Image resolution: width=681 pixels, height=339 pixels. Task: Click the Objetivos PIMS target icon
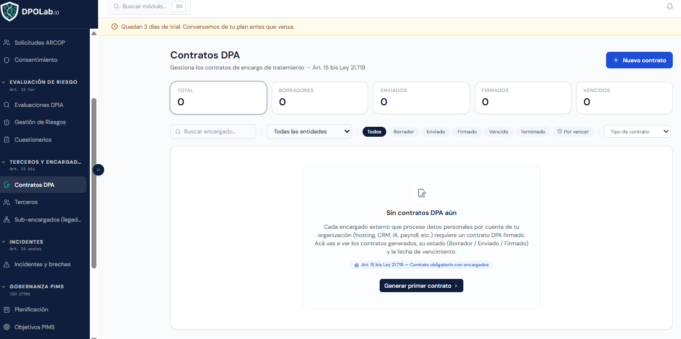point(7,327)
